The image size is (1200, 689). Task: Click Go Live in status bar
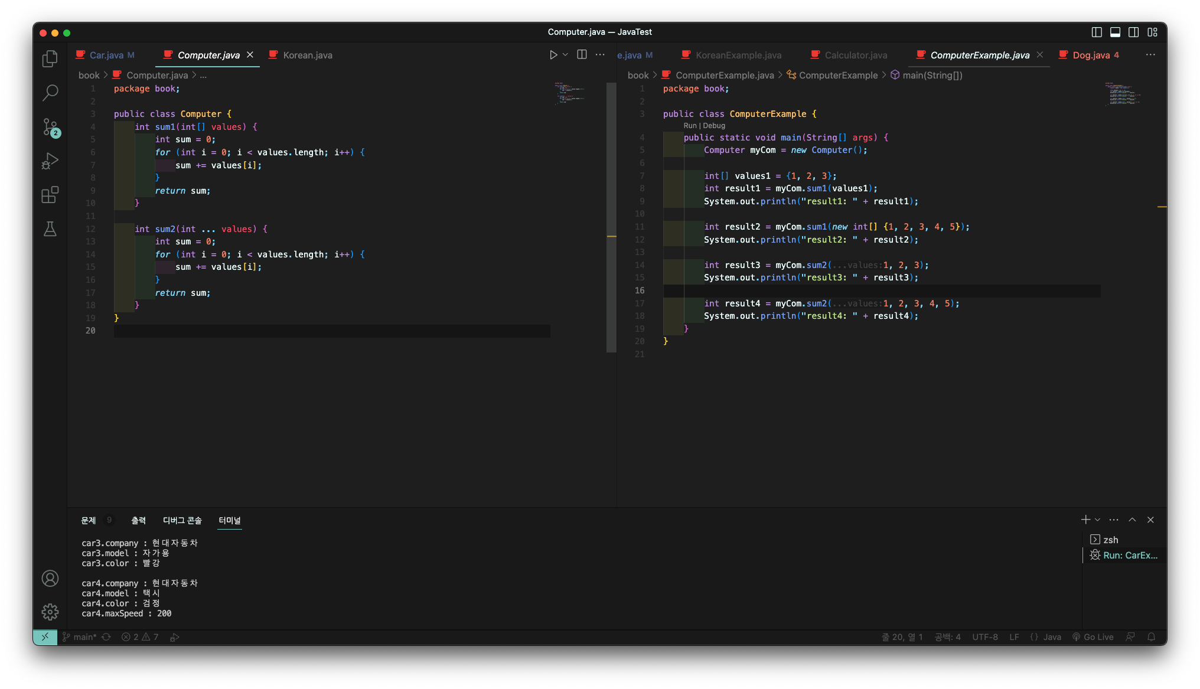(1093, 637)
